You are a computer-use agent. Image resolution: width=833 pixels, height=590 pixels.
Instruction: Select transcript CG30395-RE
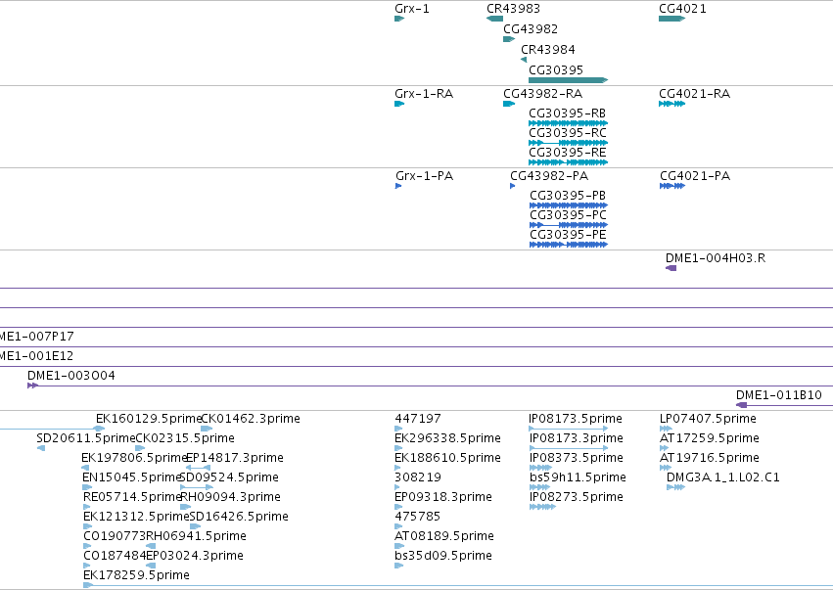pos(568,153)
